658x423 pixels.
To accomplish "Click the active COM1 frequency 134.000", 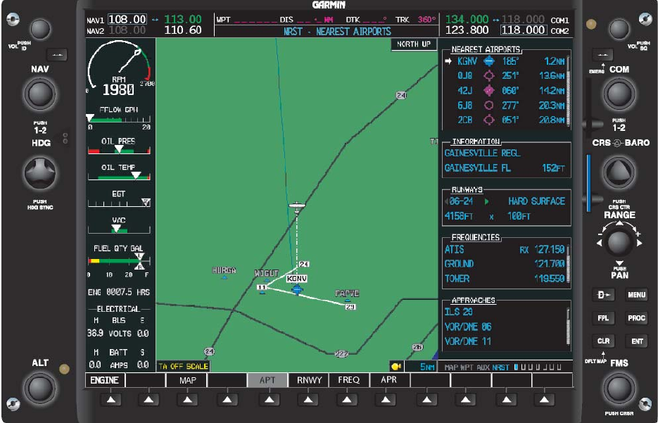I will (467, 19).
